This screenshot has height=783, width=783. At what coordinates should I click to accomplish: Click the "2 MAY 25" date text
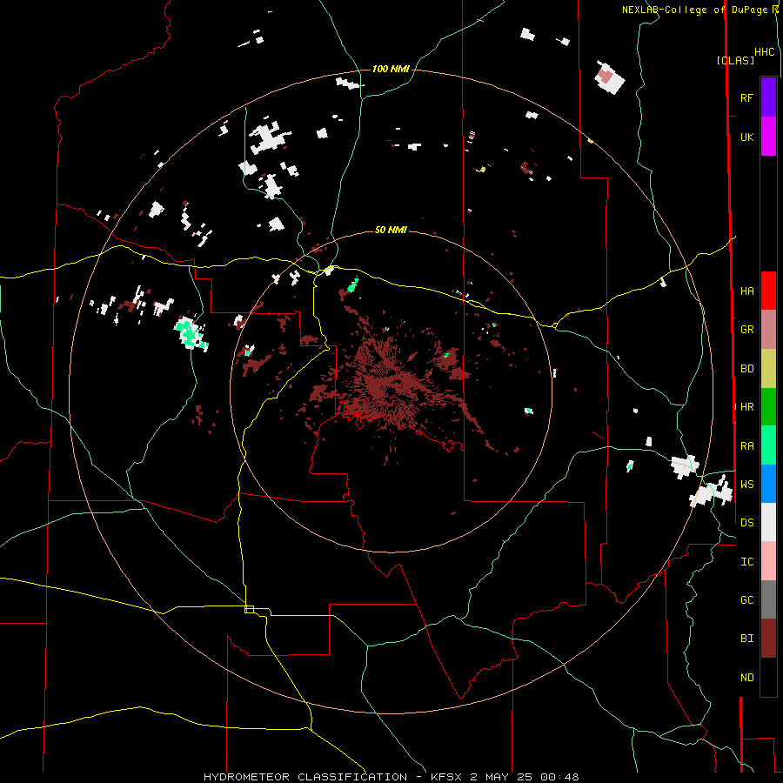point(503,777)
